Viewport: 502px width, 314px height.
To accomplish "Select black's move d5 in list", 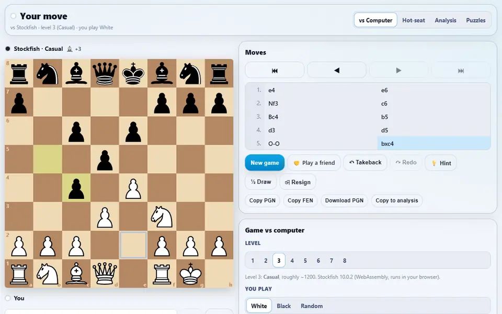I will coord(434,130).
